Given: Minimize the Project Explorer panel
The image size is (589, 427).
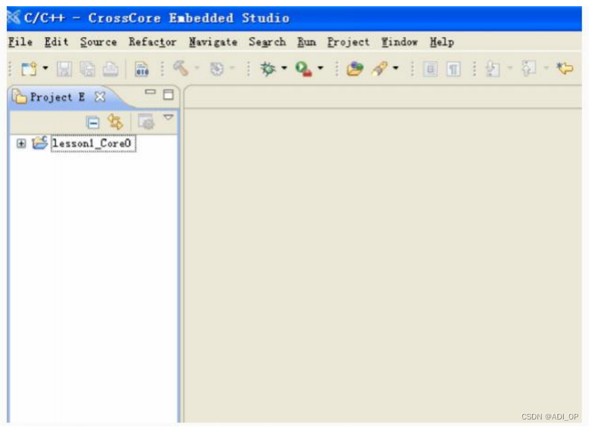Looking at the screenshot, I should pos(151,92).
